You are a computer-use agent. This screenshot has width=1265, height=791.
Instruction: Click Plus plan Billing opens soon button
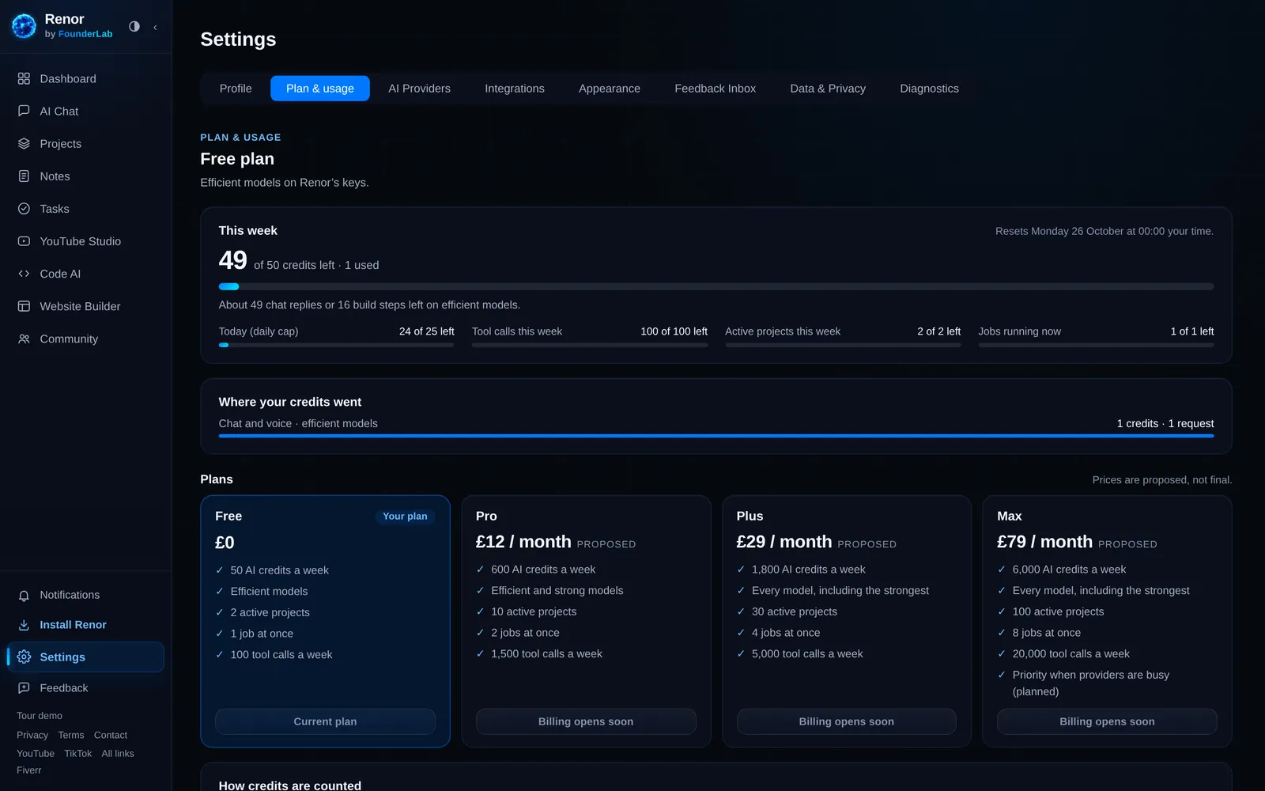tap(847, 721)
